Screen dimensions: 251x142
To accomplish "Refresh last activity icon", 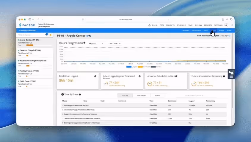I will (x=229, y=36).
